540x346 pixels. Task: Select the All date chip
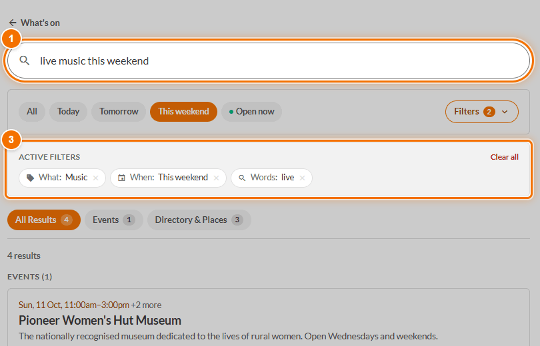click(32, 112)
